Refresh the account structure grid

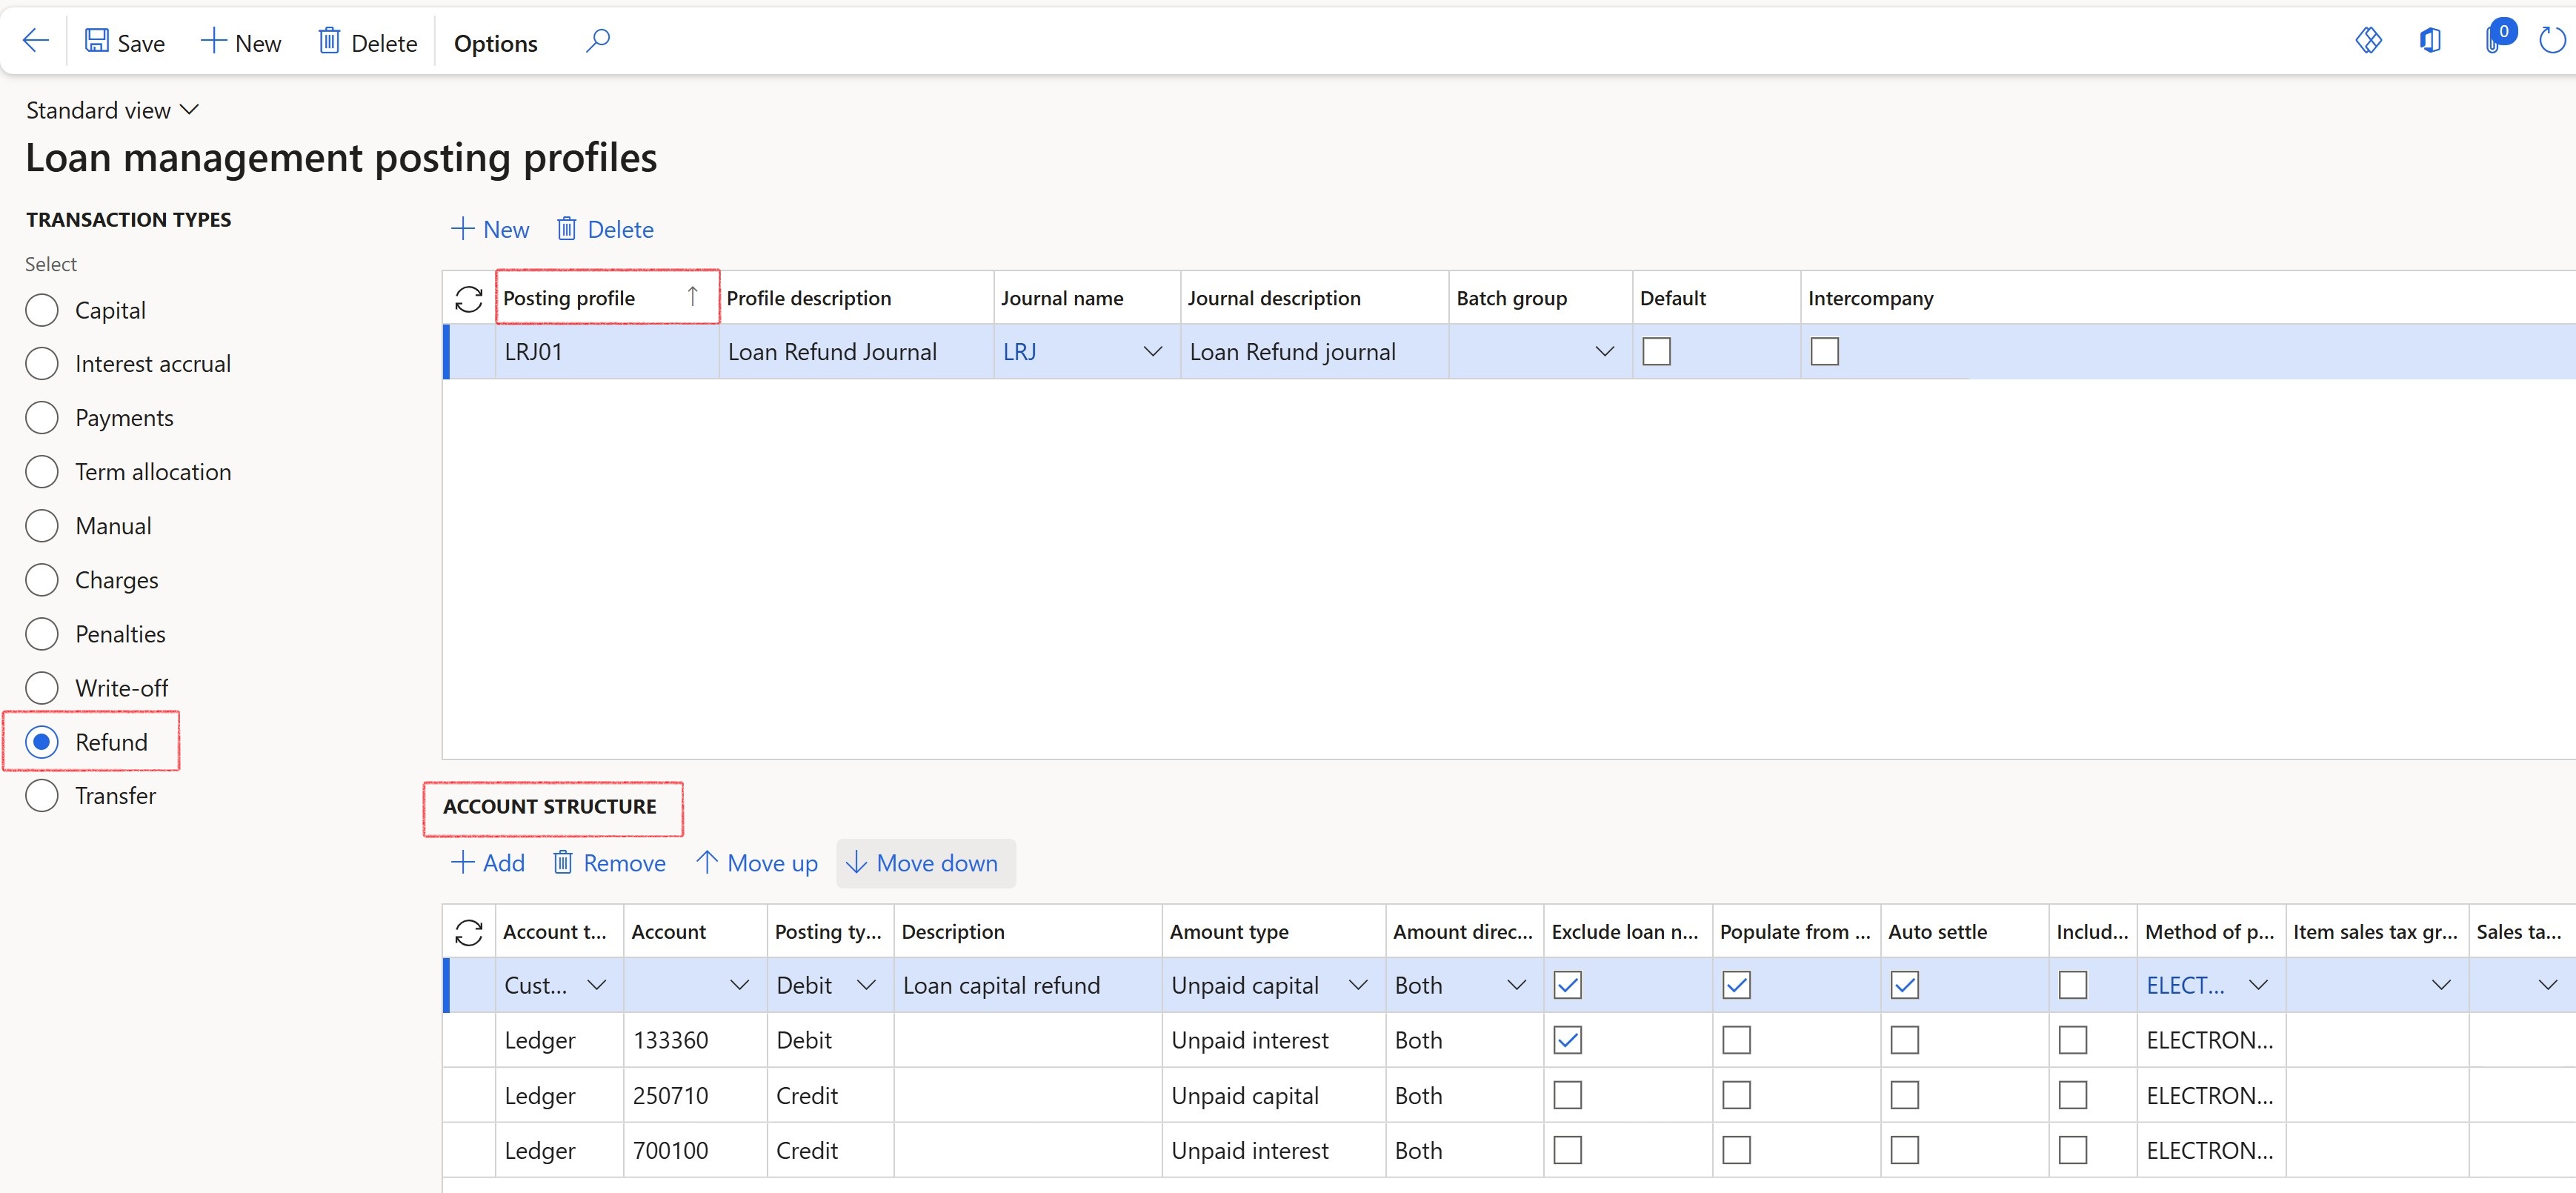(x=469, y=932)
